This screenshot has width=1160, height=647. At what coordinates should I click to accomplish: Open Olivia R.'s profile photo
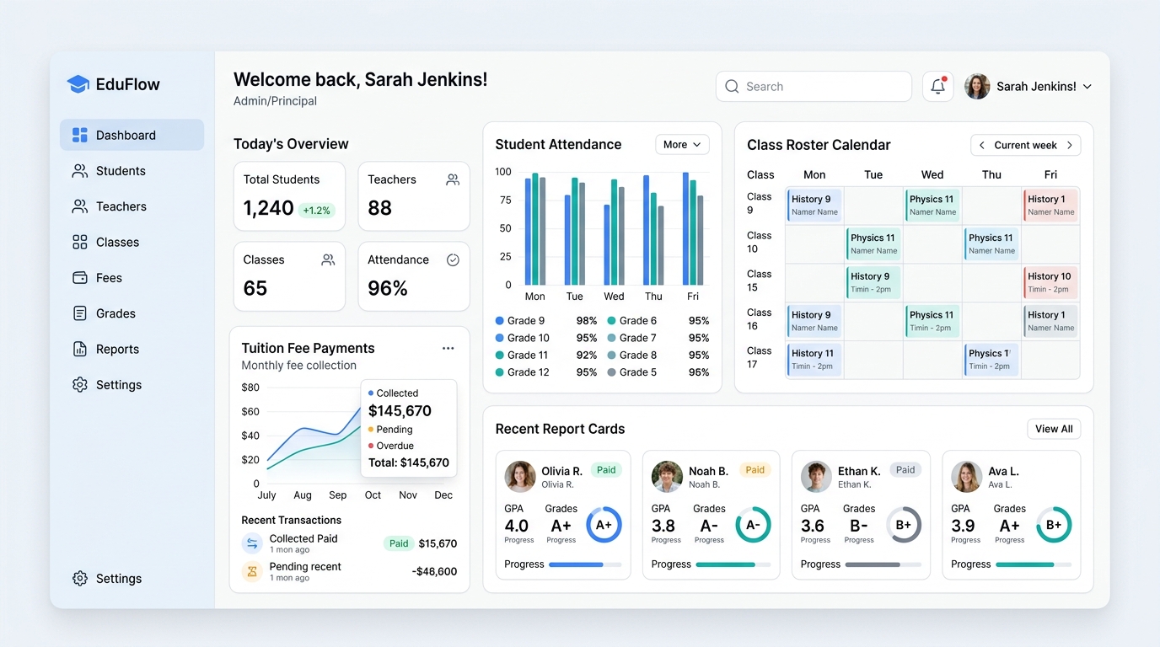(x=520, y=477)
